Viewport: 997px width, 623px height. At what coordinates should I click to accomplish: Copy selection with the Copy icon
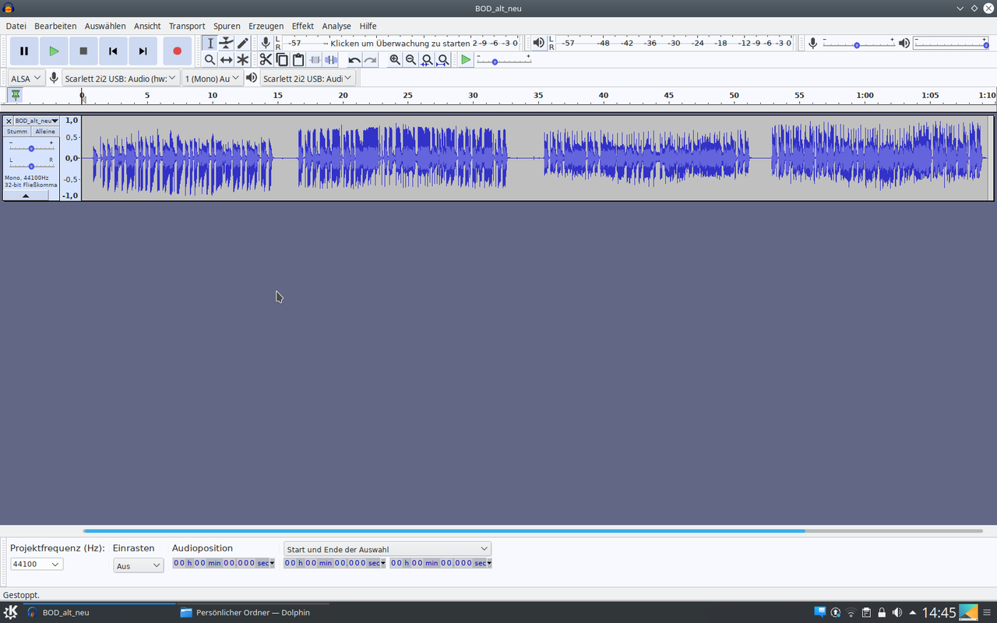(282, 60)
